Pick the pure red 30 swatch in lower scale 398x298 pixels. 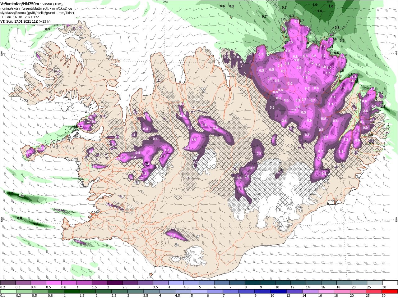click(390, 291)
